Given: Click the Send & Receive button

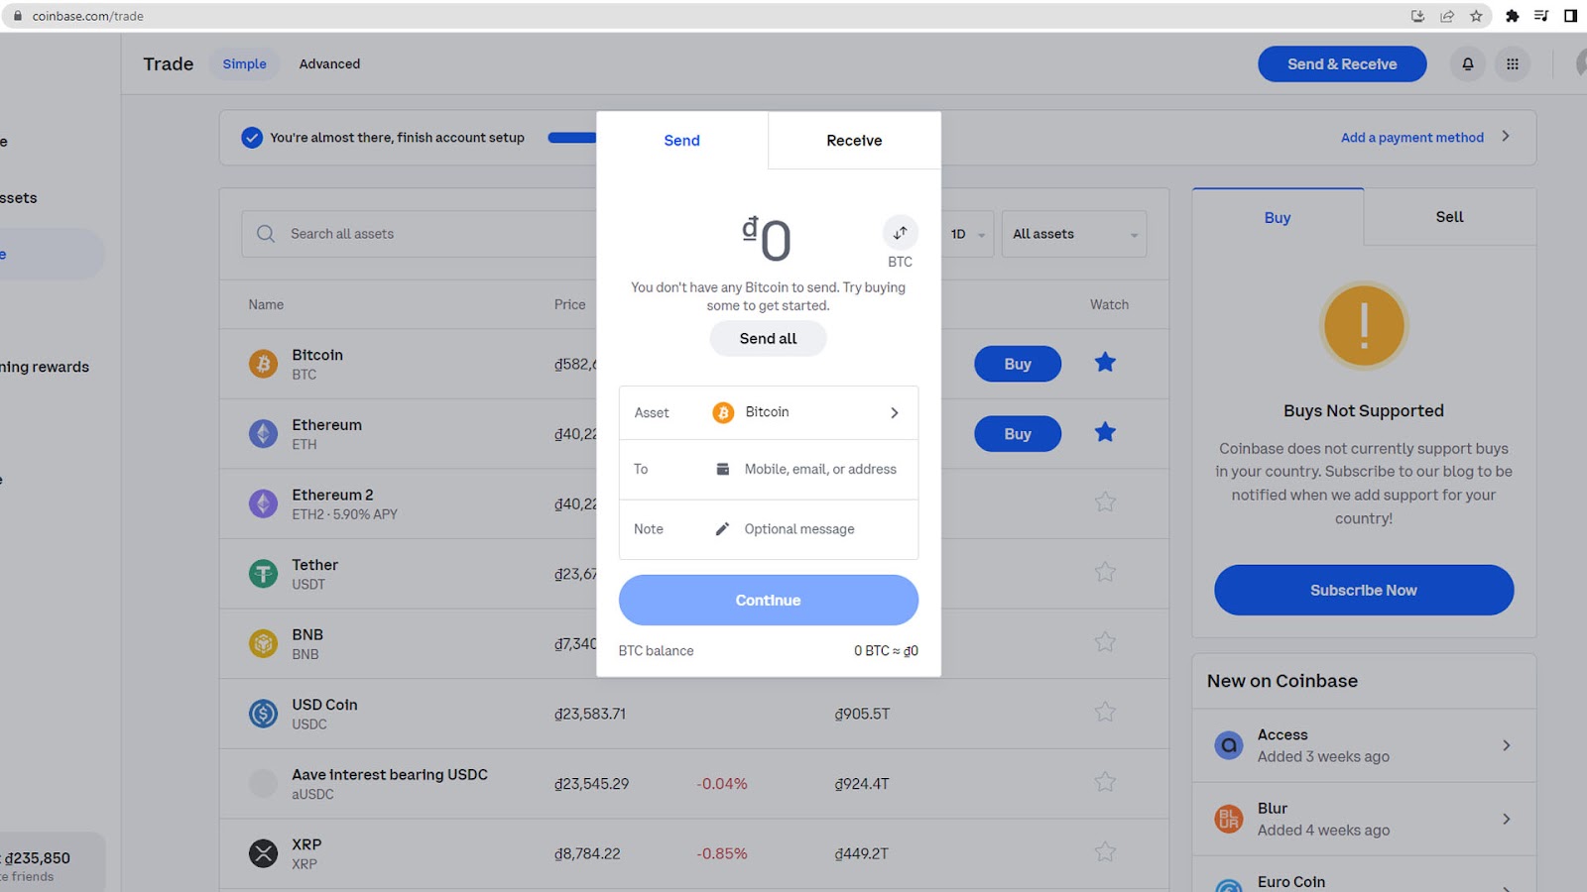Looking at the screenshot, I should 1342,64.
